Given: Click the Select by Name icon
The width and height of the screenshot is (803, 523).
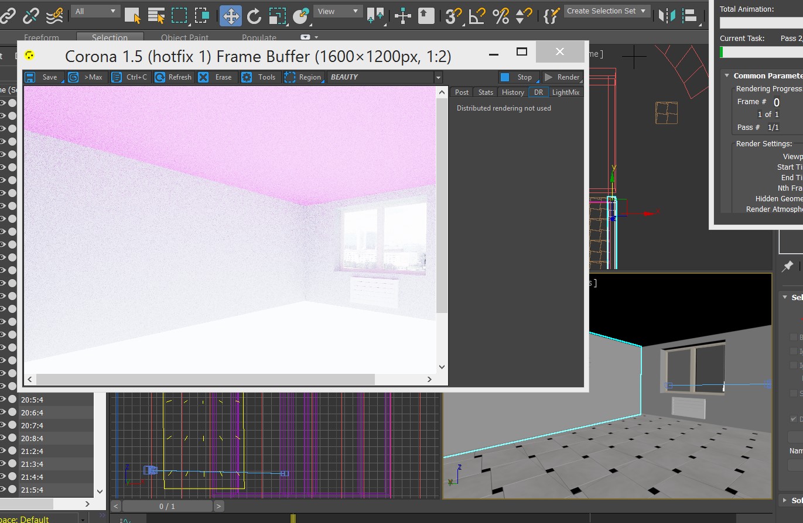Looking at the screenshot, I should pos(156,16).
